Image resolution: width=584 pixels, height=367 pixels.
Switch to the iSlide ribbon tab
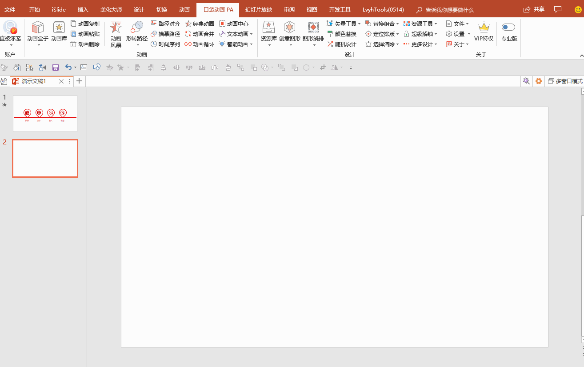click(59, 10)
